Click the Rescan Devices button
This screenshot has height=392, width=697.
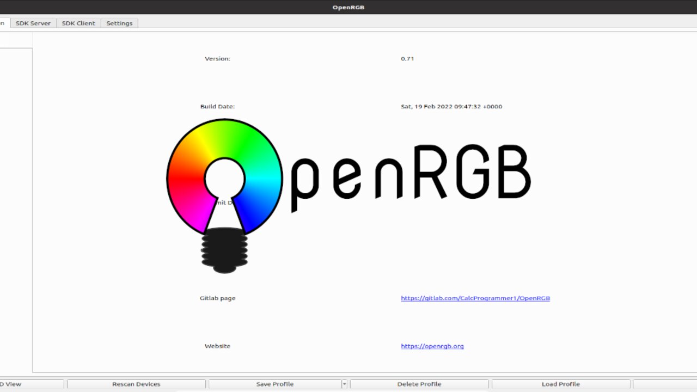136,384
